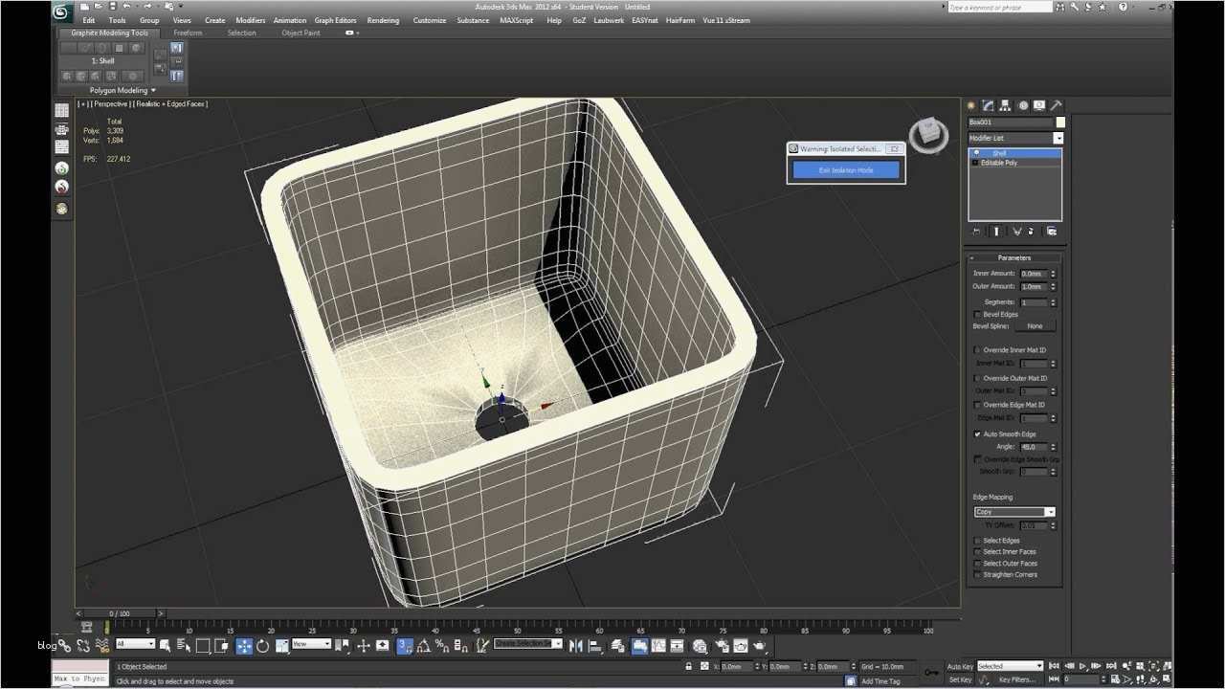
Task: Open the Polygon Modeling dropdown
Action: (x=122, y=91)
